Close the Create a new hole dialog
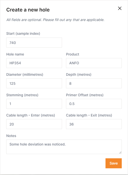 click(120, 8)
